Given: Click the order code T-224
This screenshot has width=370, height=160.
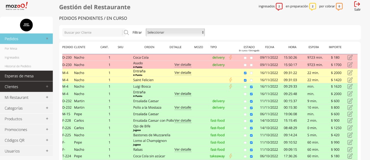Looking at the screenshot, I should point(67,156).
